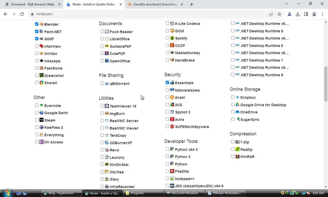Switch to the KernelEx SourceForge tab
This screenshot has height=197, width=328.
click(x=156, y=4)
